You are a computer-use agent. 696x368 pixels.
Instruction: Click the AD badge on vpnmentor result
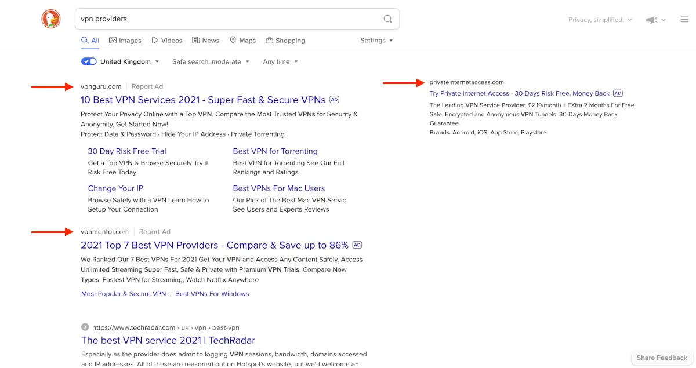click(357, 245)
